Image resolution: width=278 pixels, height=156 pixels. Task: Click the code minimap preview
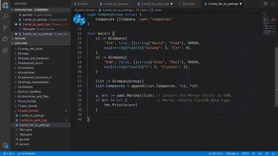[268, 23]
